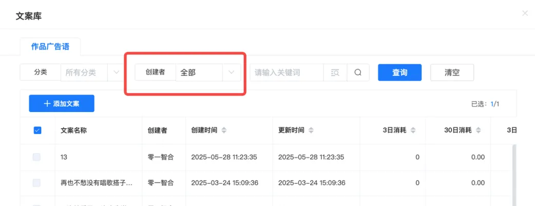Click the chevron arrow of 所有分类 dropdown

(x=116, y=73)
